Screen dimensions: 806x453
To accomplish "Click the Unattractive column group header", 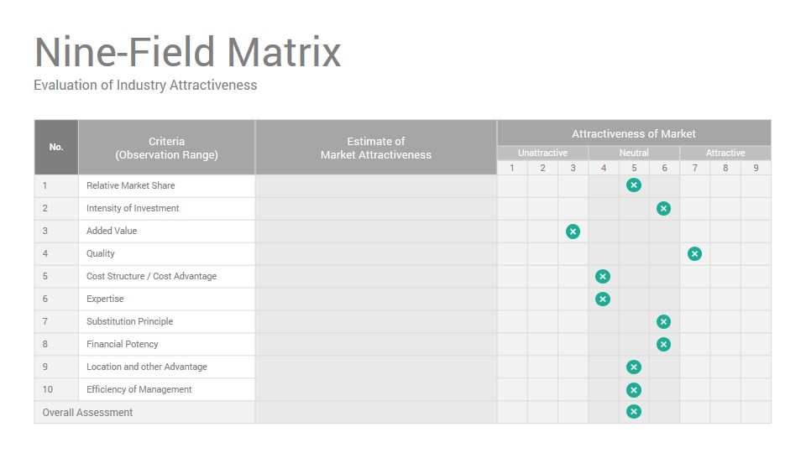I will point(543,153).
